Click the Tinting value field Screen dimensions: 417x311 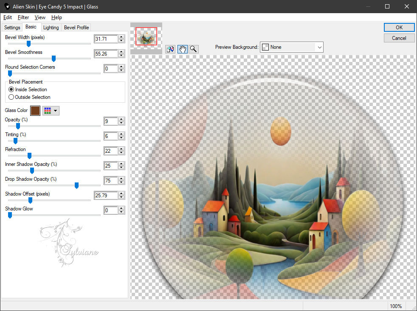(111, 136)
